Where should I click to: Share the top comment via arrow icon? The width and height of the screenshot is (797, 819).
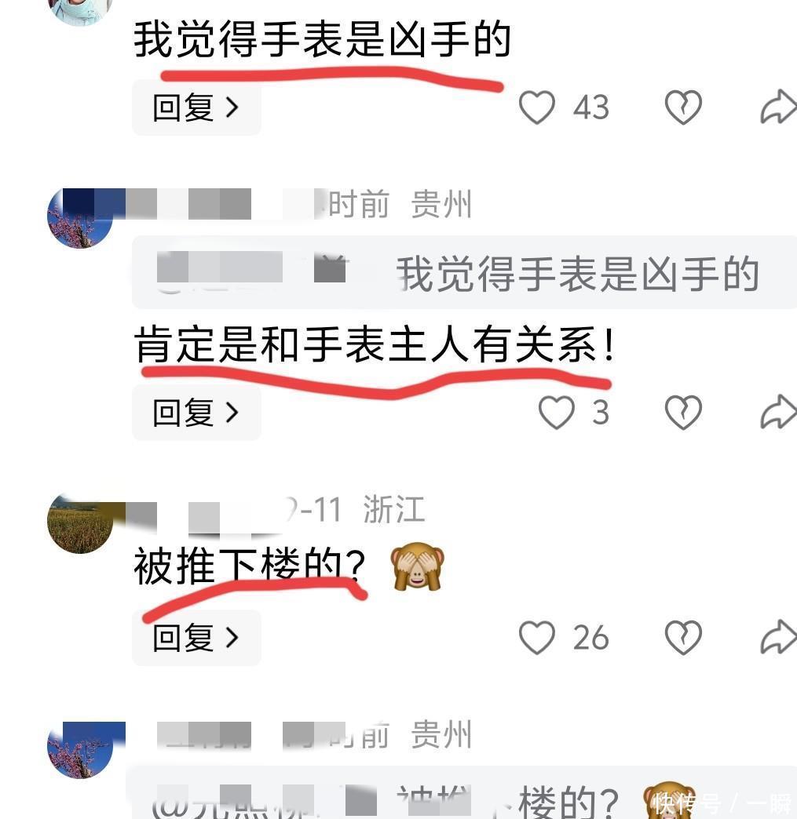[778, 107]
